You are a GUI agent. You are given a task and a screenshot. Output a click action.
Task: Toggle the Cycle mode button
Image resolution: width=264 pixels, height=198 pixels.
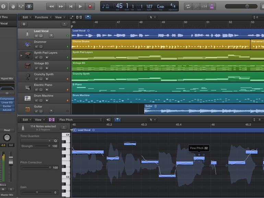(188, 6)
